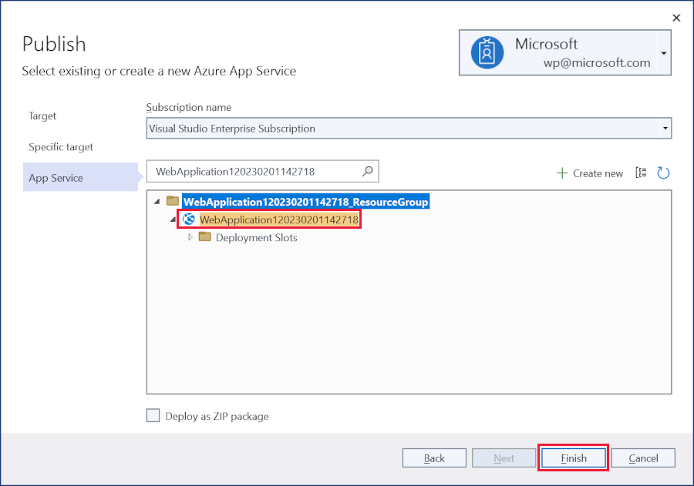Click the search magnifier in the filter box
The width and height of the screenshot is (694, 486).
[369, 171]
